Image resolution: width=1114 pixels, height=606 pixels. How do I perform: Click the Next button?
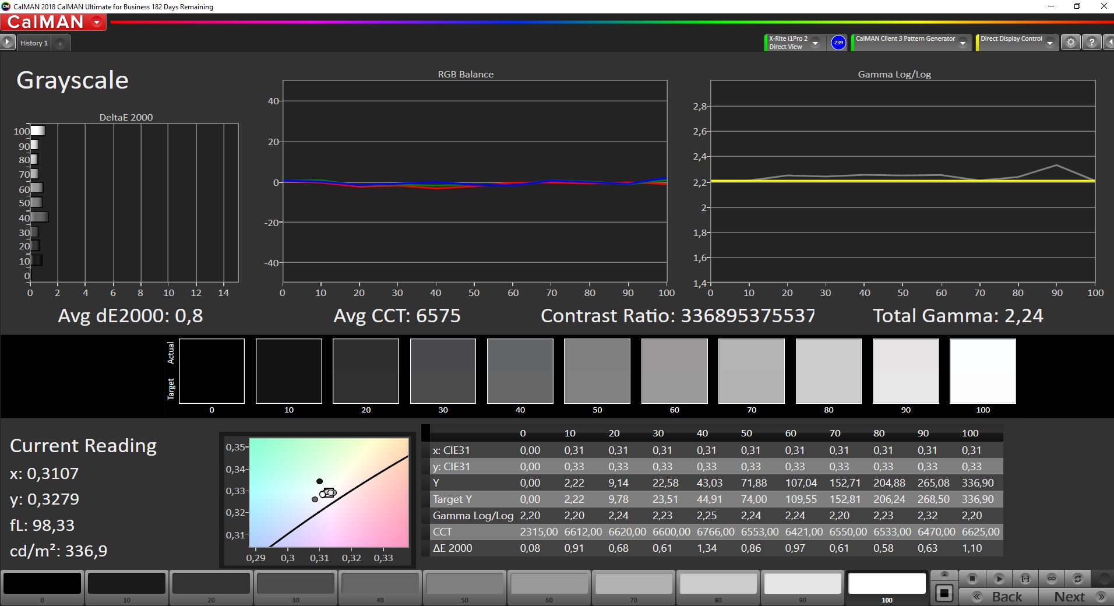tap(1075, 597)
